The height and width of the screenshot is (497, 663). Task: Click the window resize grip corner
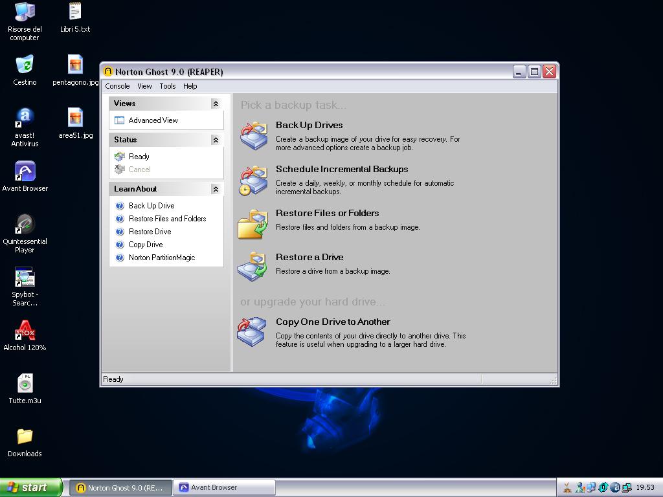tap(553, 381)
